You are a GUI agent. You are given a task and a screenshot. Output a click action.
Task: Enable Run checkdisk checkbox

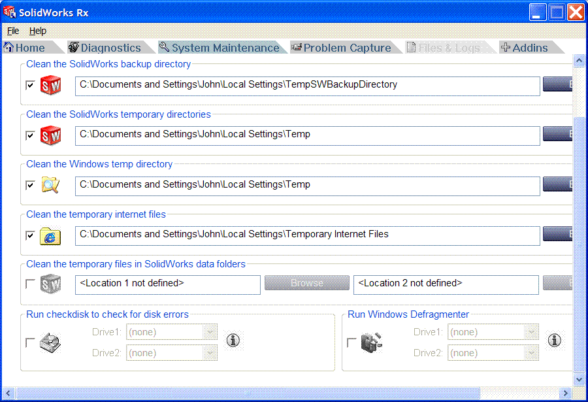pyautogui.click(x=30, y=343)
